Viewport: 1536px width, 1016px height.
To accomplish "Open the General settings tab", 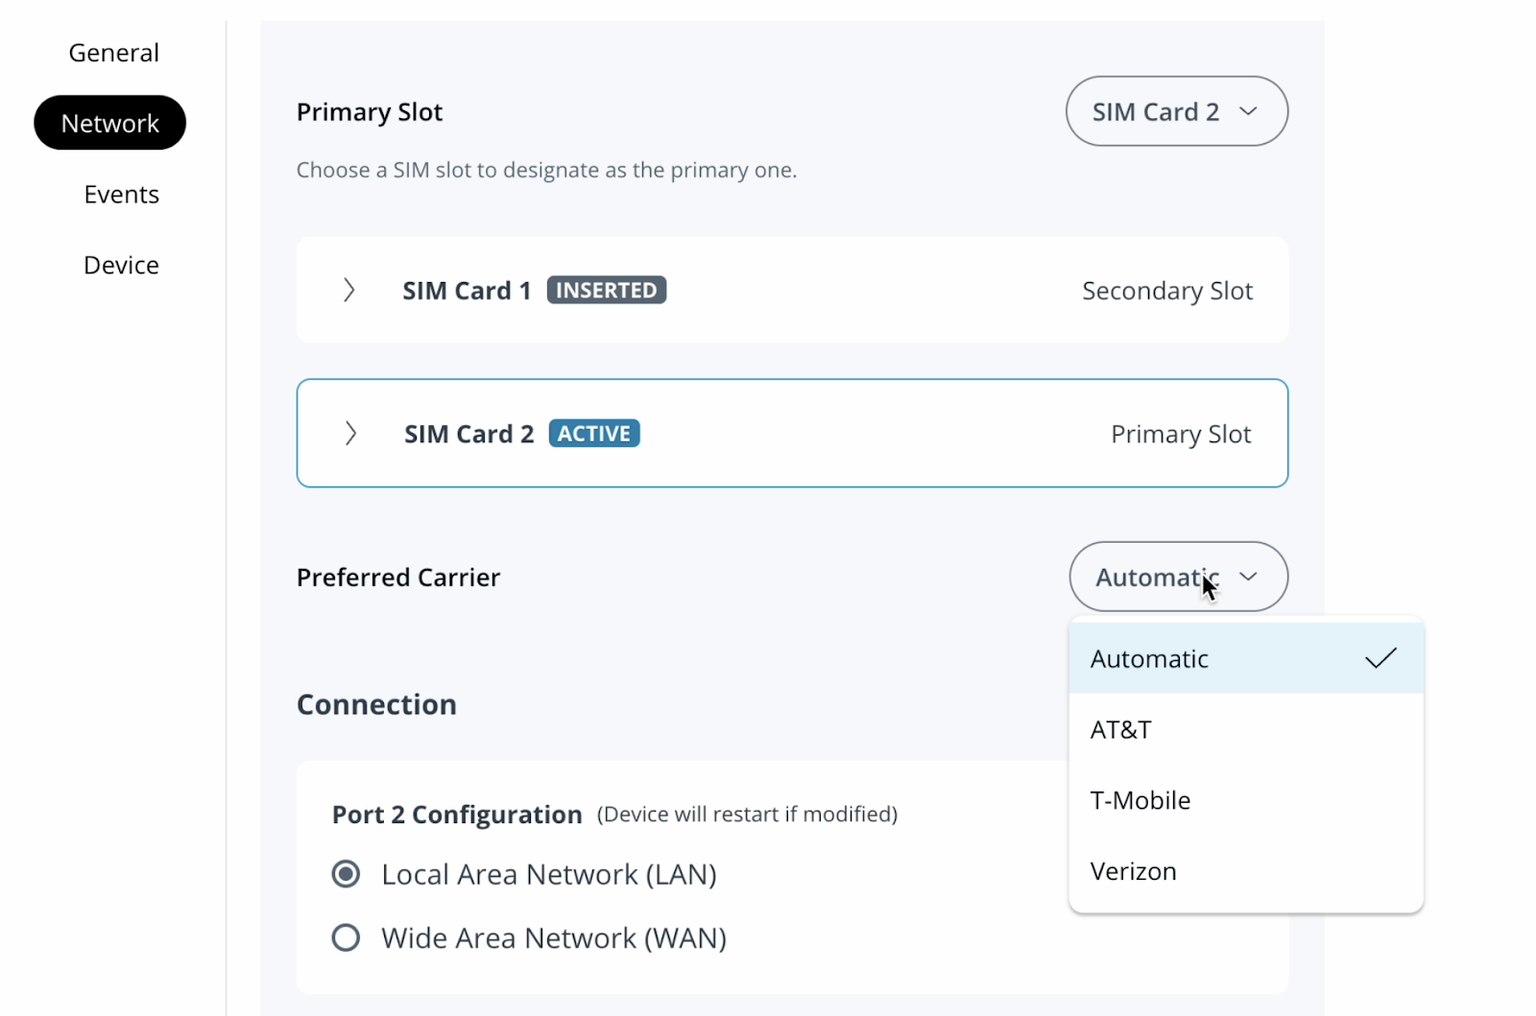I will pyautogui.click(x=113, y=53).
